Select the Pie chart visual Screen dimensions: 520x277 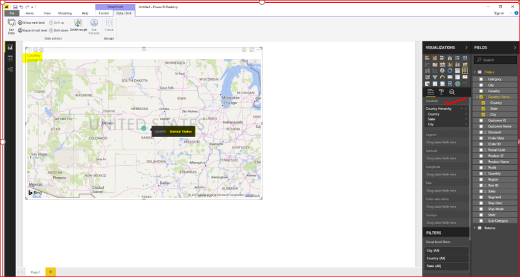442,70
